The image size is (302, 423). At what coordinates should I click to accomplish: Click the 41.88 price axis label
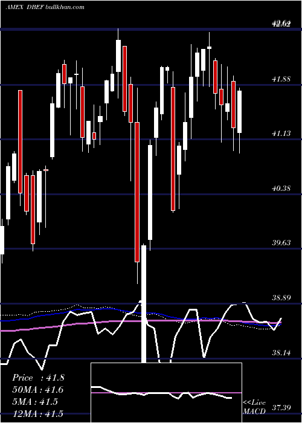pyautogui.click(x=281, y=79)
